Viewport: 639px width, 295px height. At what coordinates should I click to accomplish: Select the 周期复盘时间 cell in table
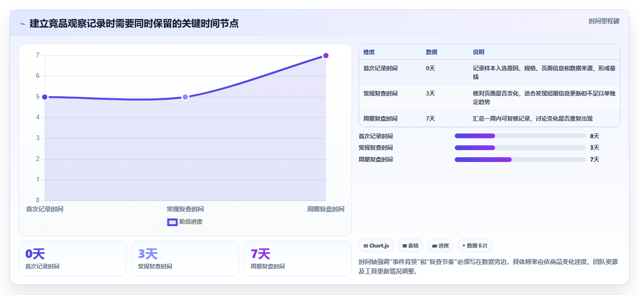[381, 119]
